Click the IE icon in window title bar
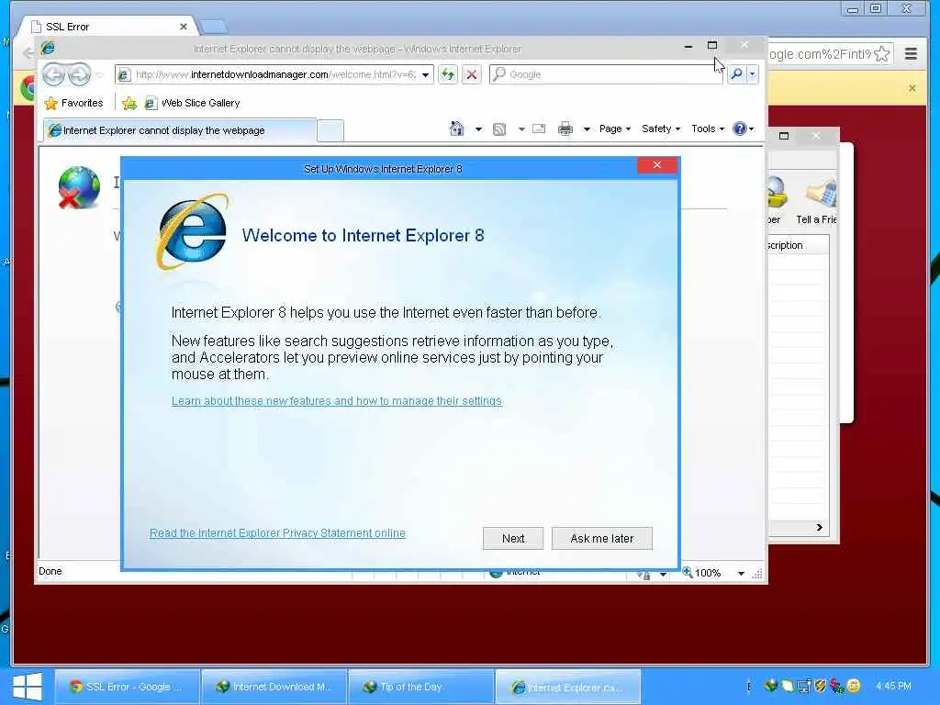Screen dimensions: 940x705 coord(48,48)
